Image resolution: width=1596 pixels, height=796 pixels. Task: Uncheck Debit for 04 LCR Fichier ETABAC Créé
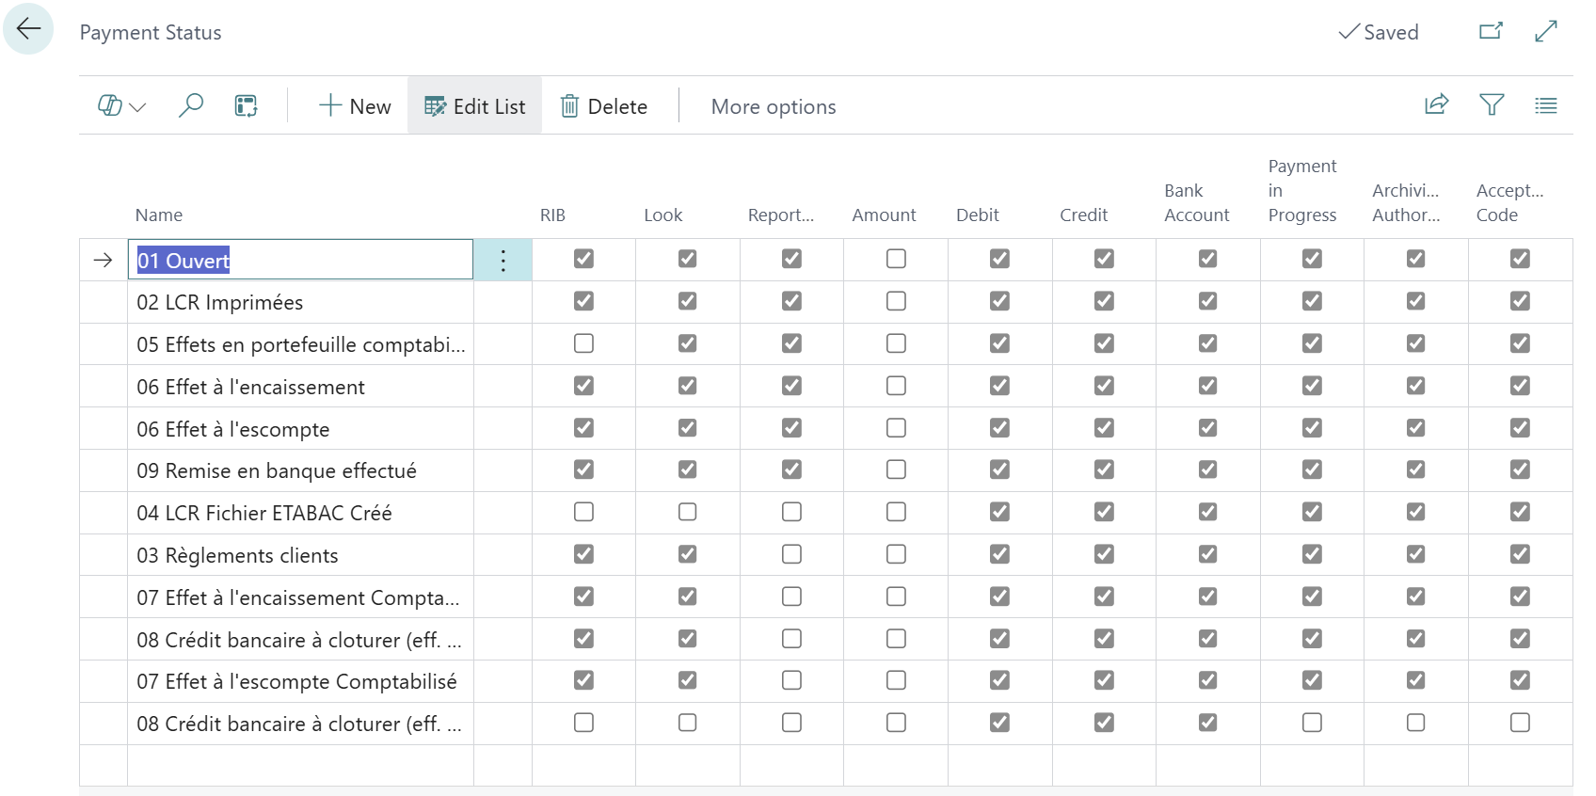[x=999, y=512]
